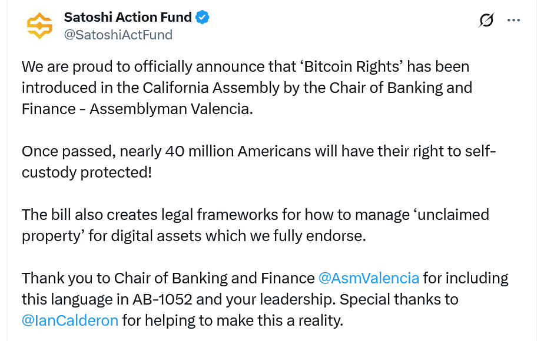
Task: Click the Assemblyman Valencia text
Action: coord(164,109)
